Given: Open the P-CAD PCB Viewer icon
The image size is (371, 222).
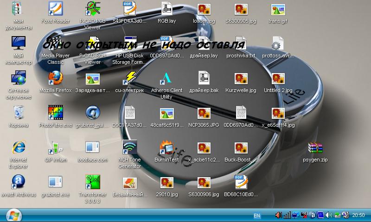Looking at the screenshot, I should pos(93,9).
